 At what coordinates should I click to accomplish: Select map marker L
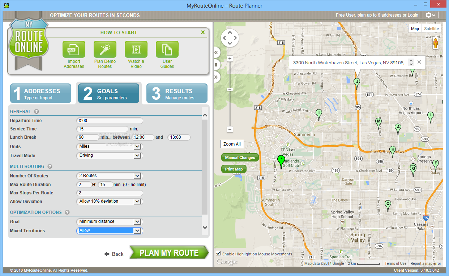(430, 116)
